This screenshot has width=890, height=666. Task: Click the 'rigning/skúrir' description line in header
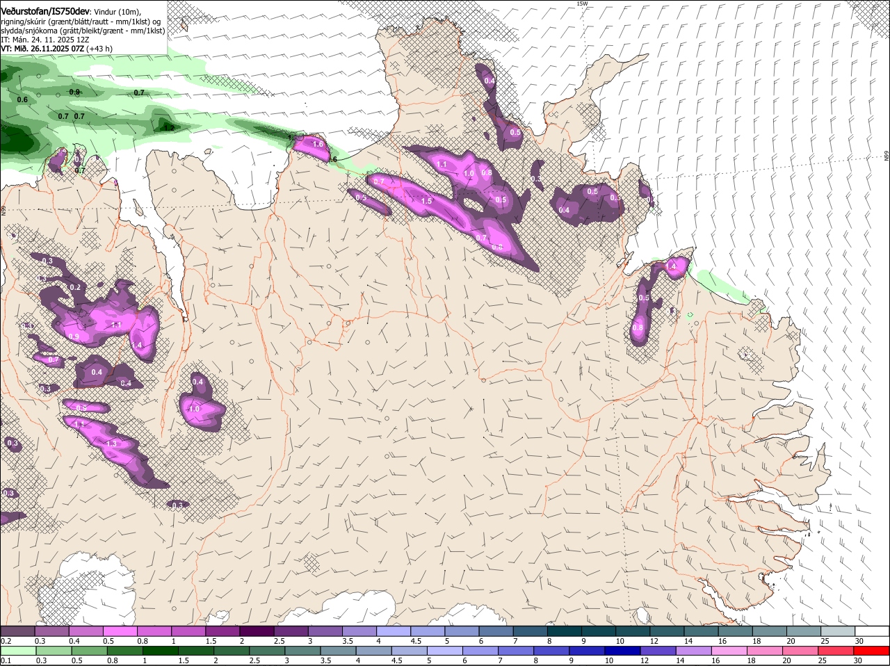[x=81, y=22]
